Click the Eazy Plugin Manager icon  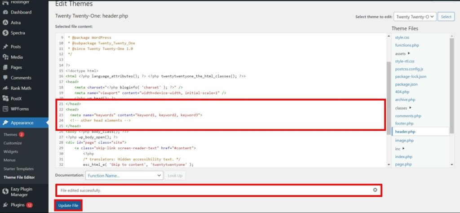[x=5, y=191]
